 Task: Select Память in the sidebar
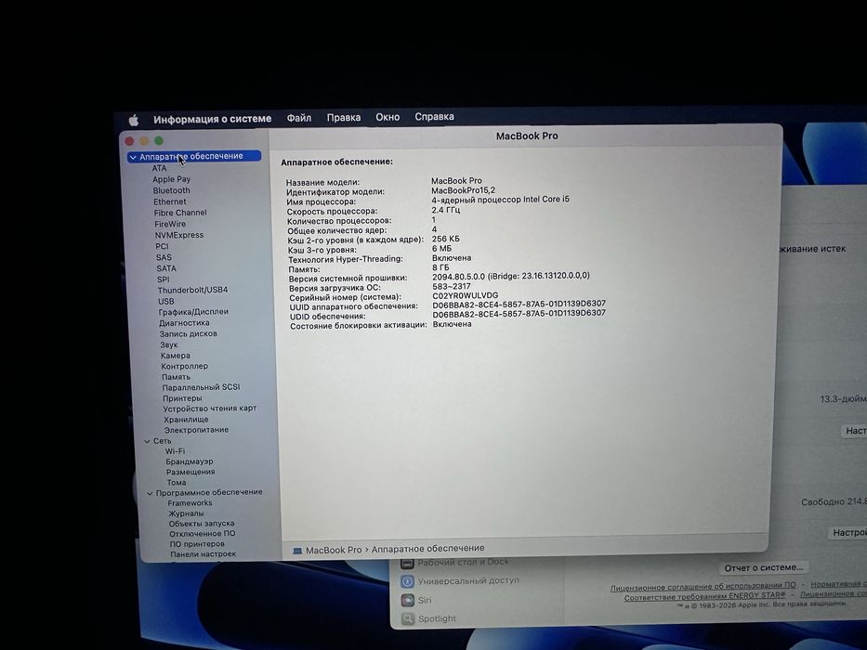[177, 377]
